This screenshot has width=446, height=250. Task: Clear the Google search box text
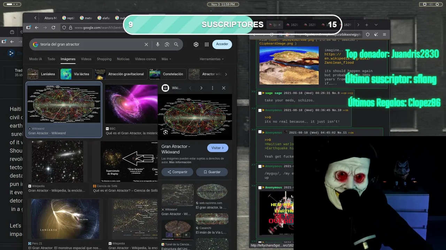146,44
